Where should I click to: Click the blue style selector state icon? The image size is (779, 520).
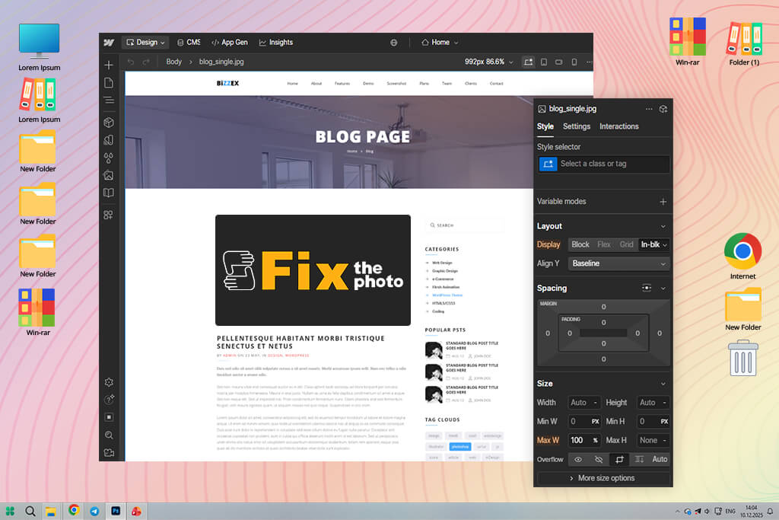(548, 164)
